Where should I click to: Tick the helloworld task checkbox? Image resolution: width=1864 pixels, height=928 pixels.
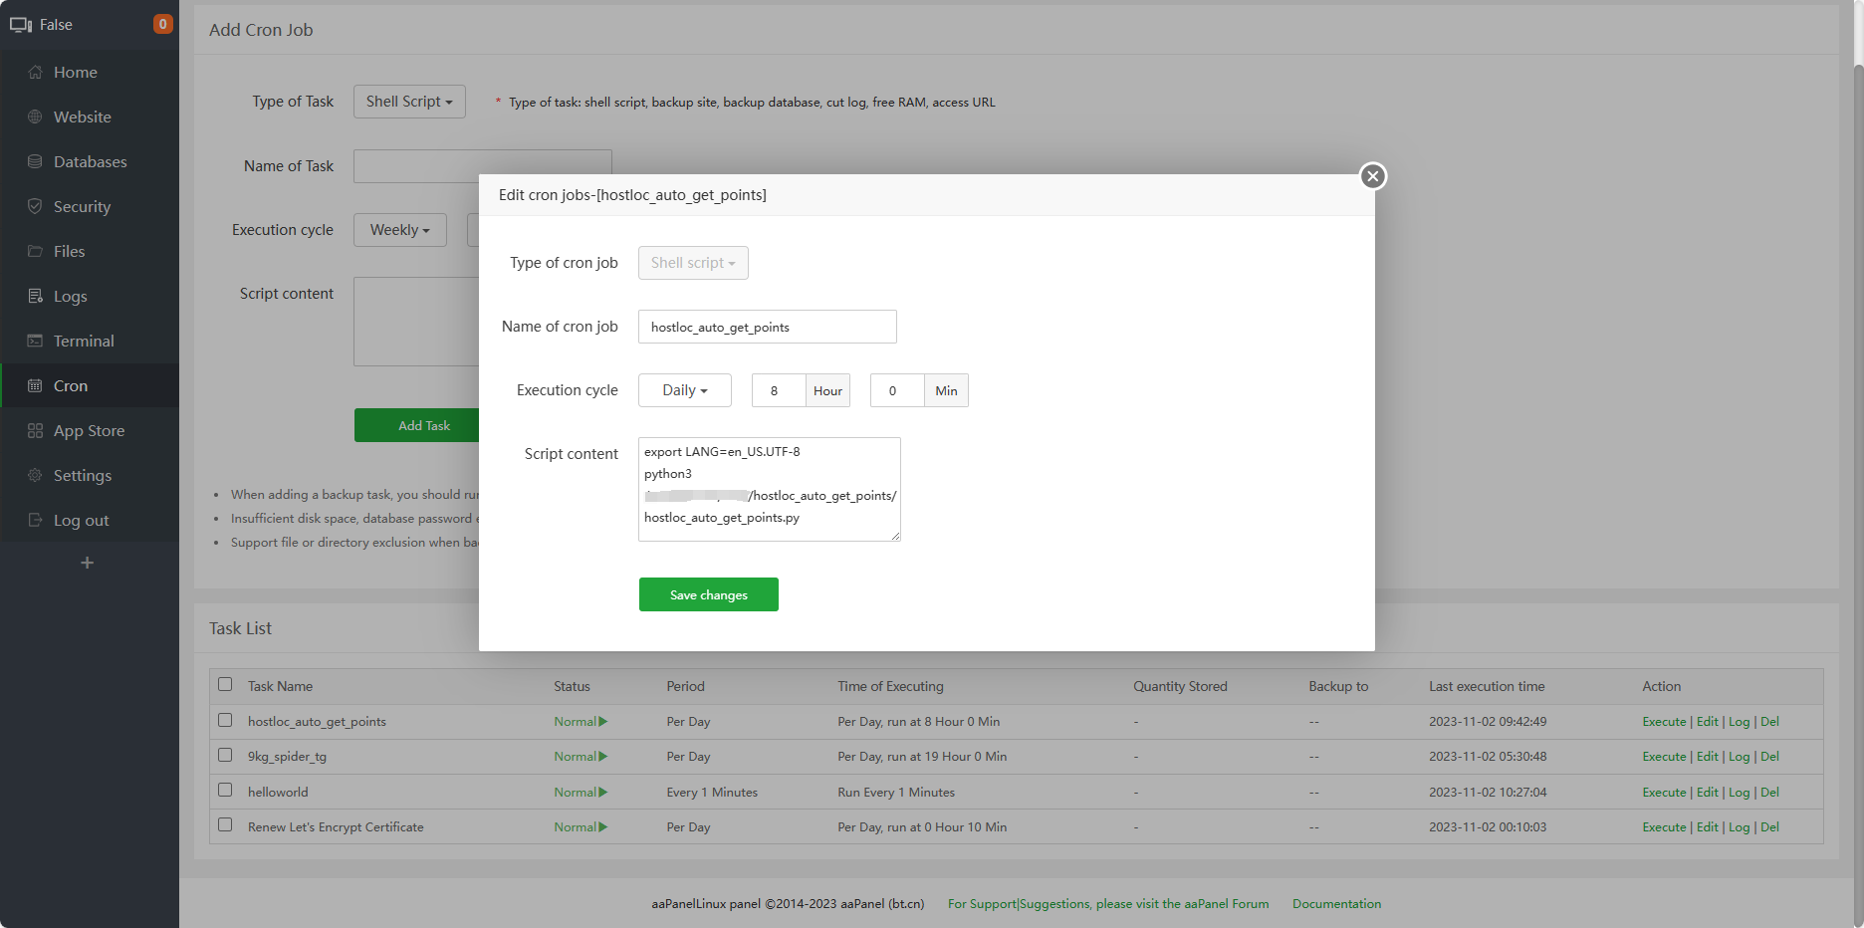point(225,790)
